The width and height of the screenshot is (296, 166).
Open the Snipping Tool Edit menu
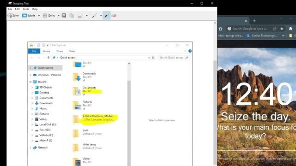point(17,9)
